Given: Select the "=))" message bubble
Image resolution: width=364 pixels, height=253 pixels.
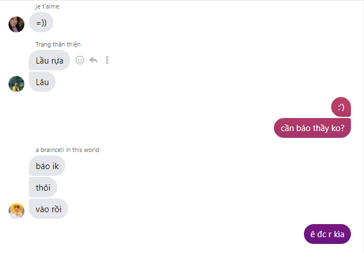Looking at the screenshot, I should click(41, 23).
